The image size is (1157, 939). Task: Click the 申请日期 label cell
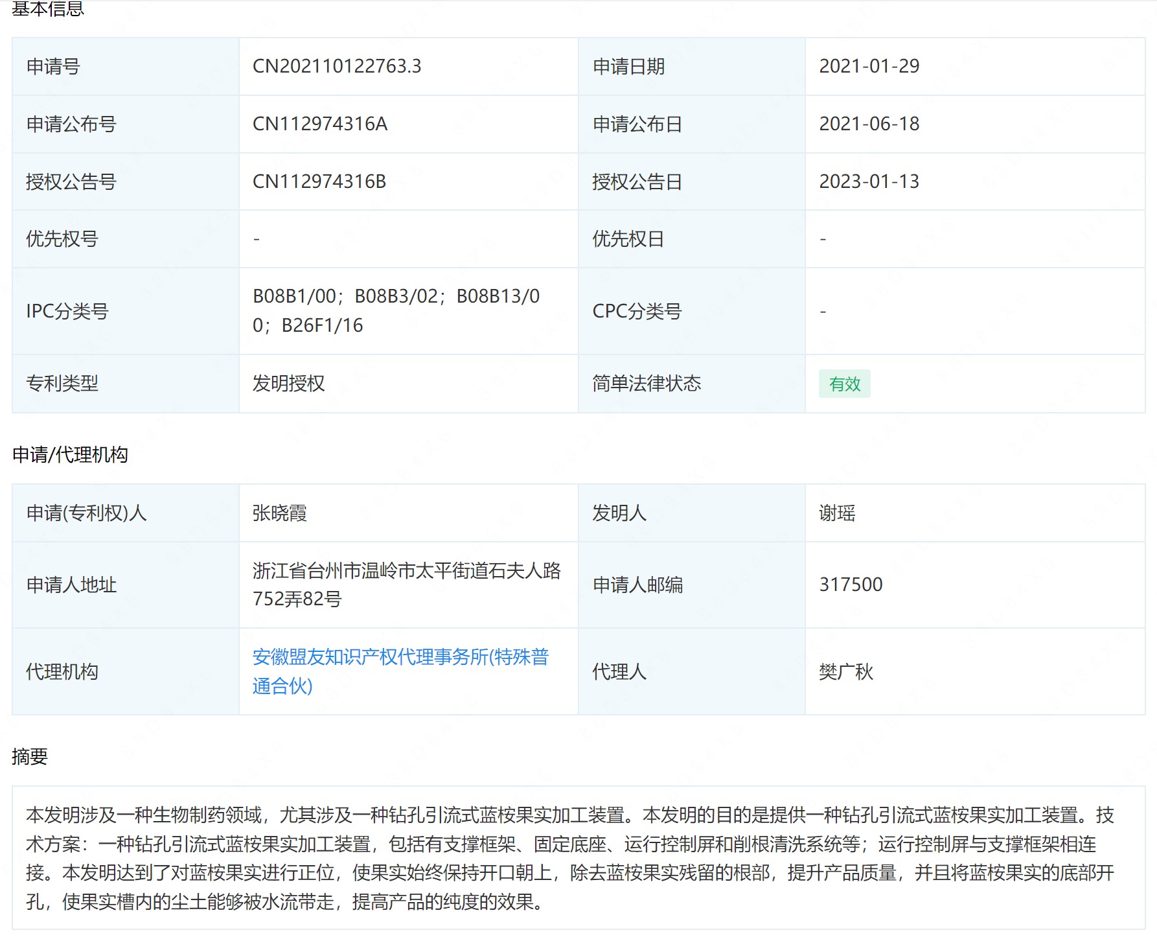coord(692,66)
